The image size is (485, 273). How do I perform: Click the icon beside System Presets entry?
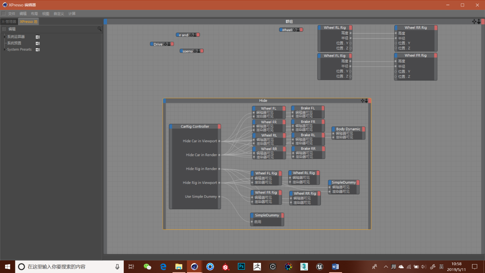point(38,50)
